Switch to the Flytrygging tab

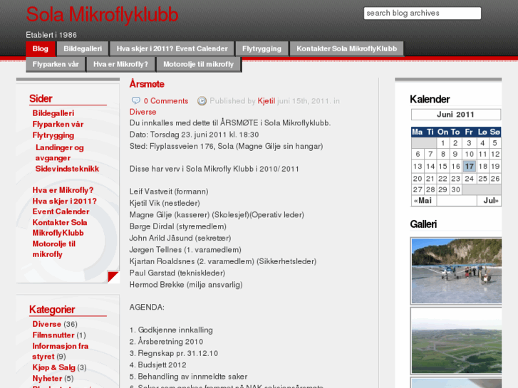point(261,48)
